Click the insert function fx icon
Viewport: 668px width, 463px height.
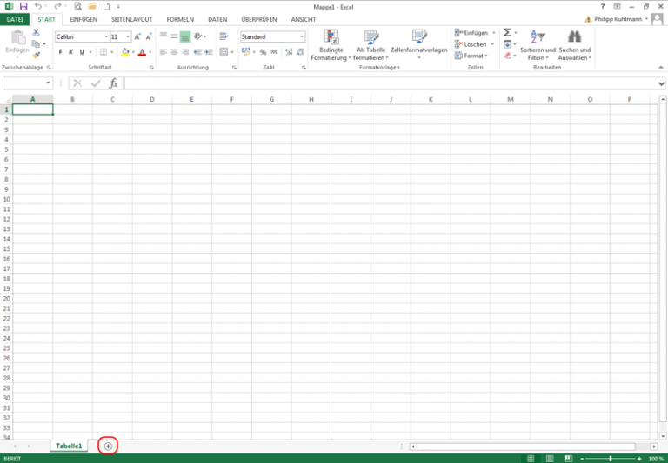[113, 83]
